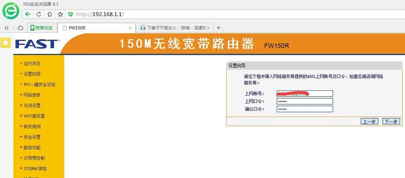The height and width of the screenshot is (178, 405).
Task: Click 下一步 button
Action: click(391, 121)
